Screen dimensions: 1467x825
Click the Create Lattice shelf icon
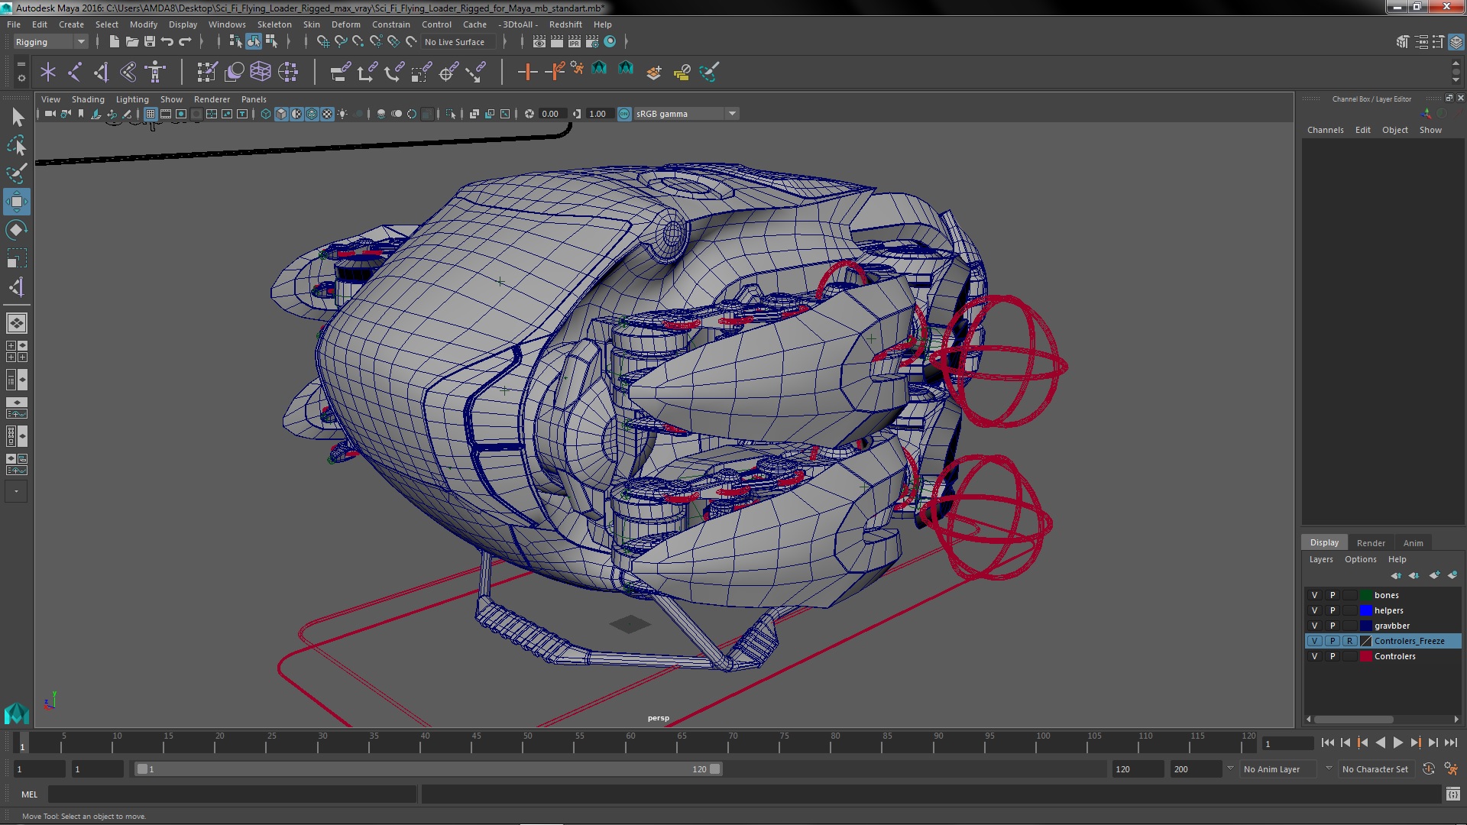[x=261, y=73]
